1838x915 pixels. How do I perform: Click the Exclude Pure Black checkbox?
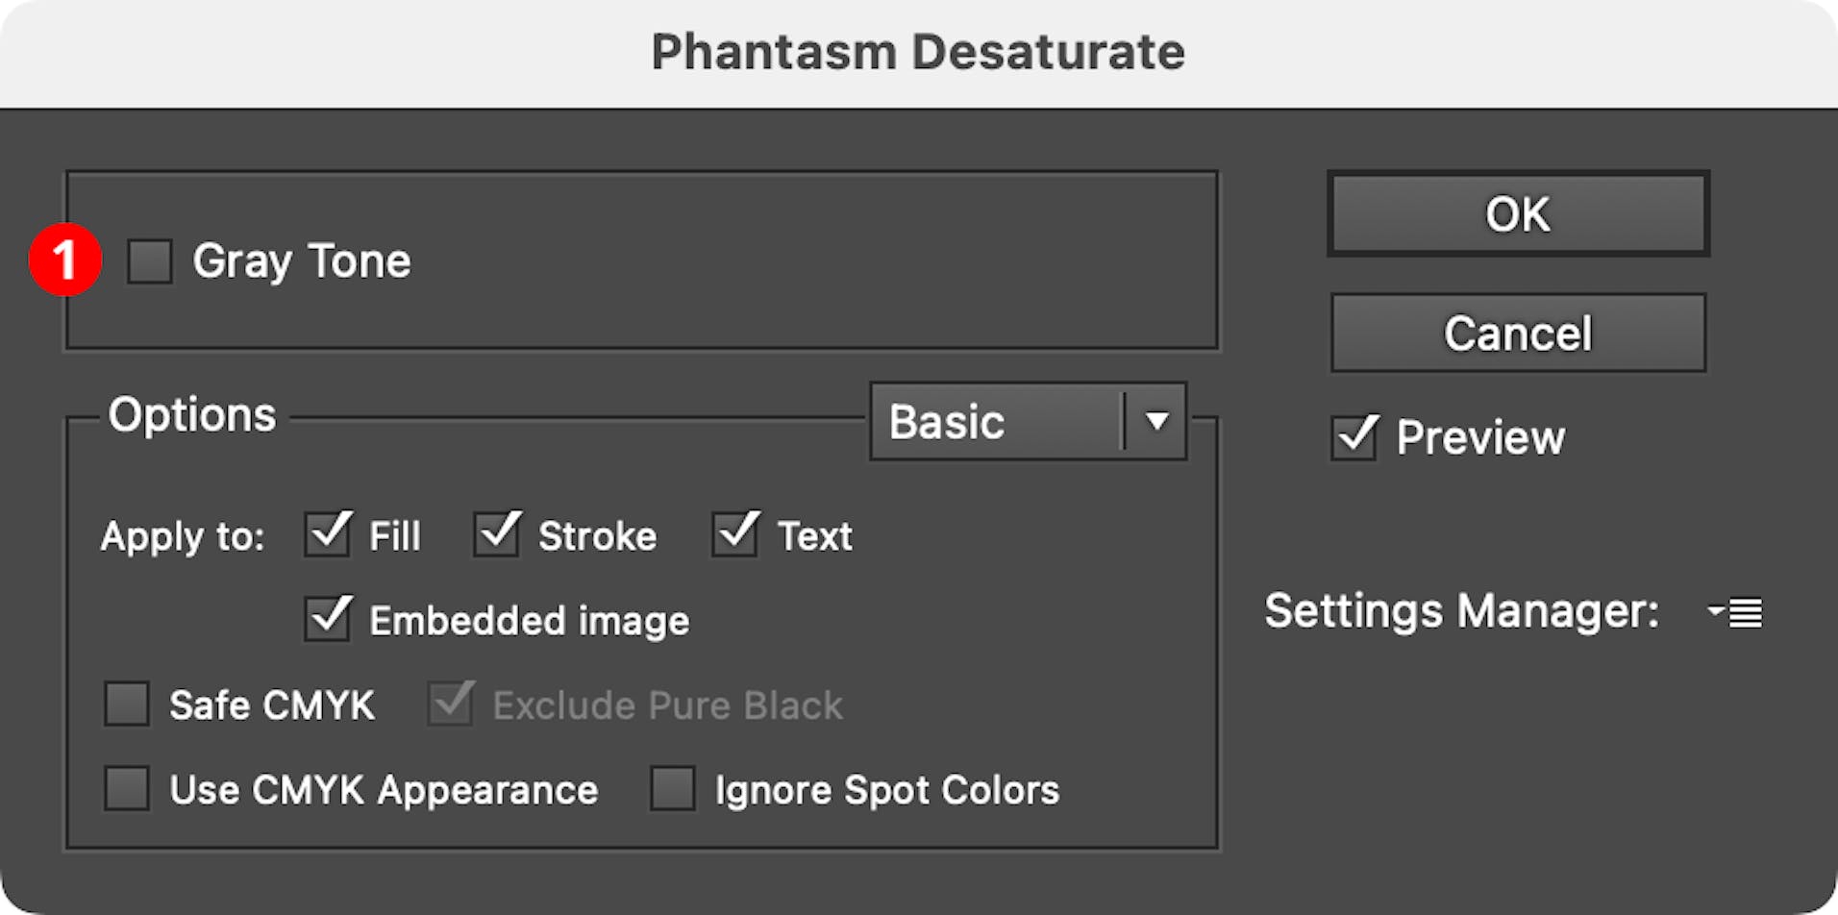tap(449, 705)
